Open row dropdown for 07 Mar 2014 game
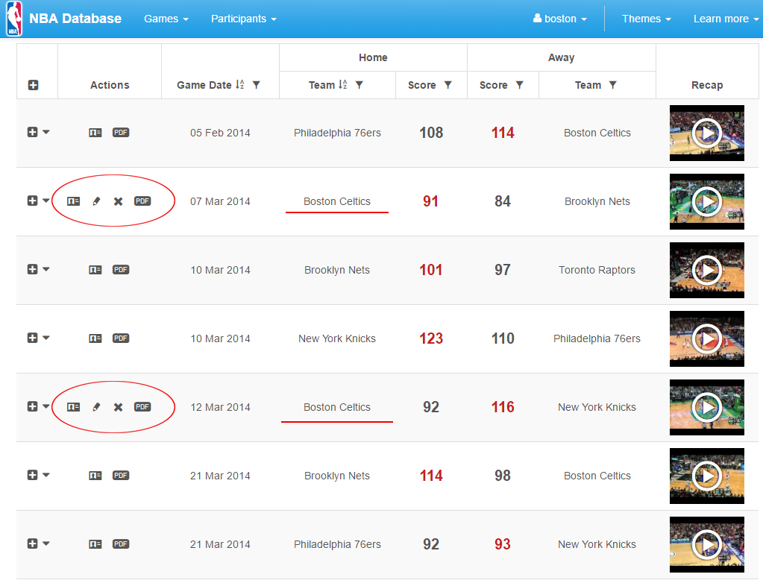Viewport: 763px width, 583px height. [x=46, y=201]
